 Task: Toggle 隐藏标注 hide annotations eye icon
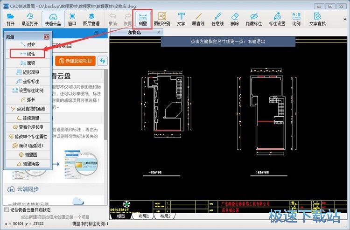[x=254, y=18]
